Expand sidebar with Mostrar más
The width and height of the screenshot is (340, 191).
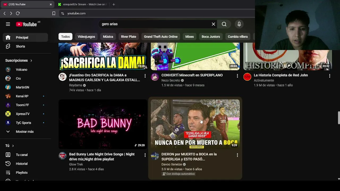25,132
